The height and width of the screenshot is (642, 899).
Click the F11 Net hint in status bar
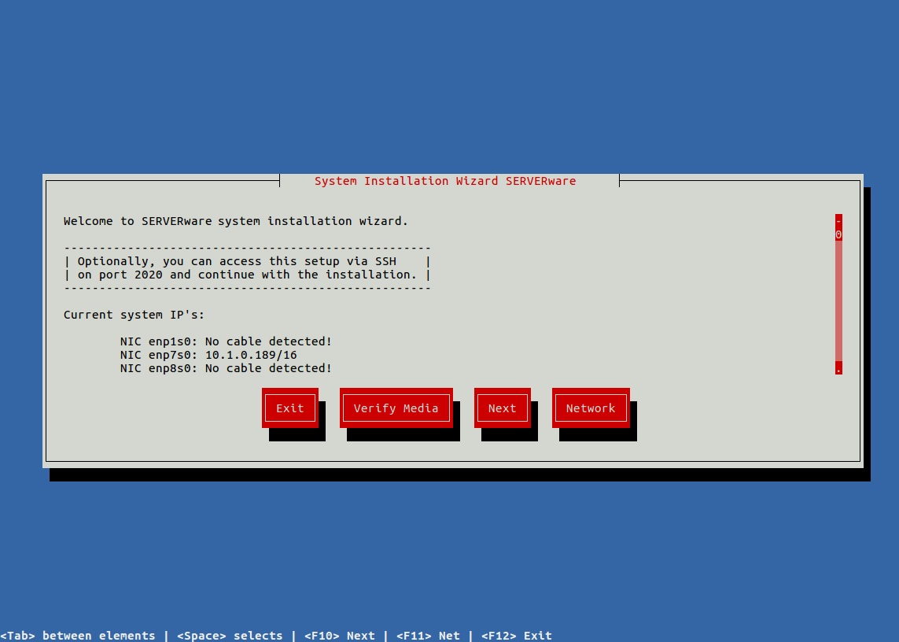coord(428,635)
